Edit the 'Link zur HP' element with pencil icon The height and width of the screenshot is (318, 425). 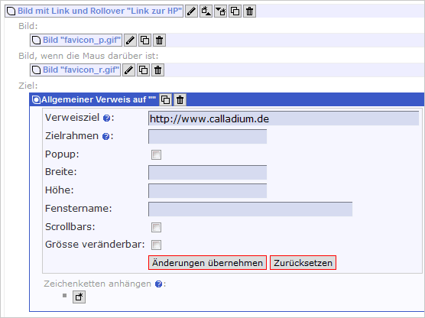coord(191,11)
